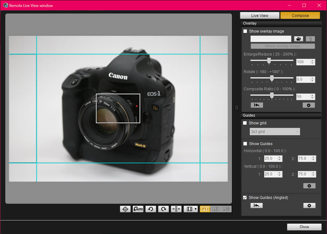Open the aspect ratio dropdown in toolbar

pyautogui.click(x=191, y=209)
